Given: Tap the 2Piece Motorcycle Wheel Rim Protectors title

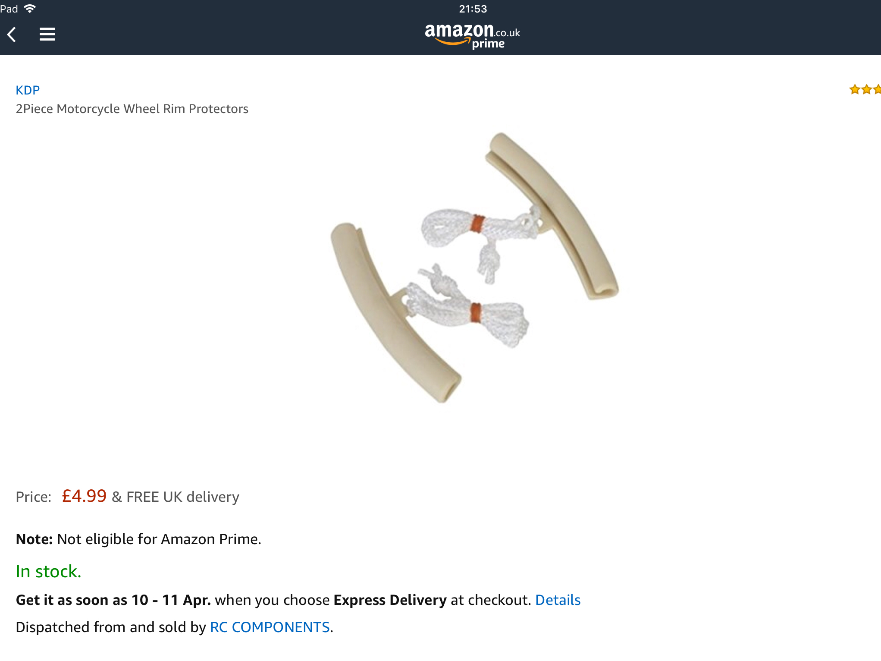Looking at the screenshot, I should click(132, 109).
